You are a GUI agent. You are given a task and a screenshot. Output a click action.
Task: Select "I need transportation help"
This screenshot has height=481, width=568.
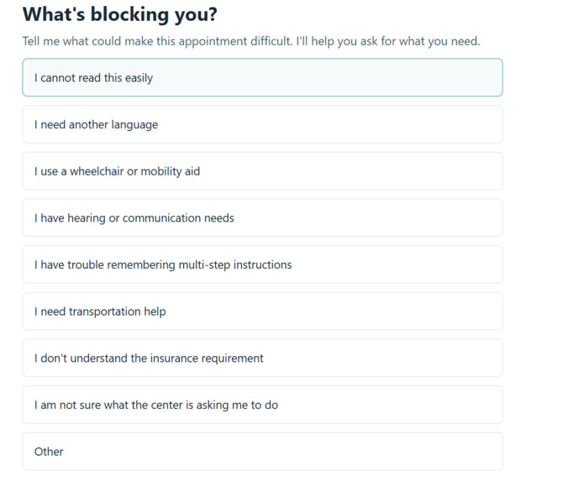[x=262, y=311]
